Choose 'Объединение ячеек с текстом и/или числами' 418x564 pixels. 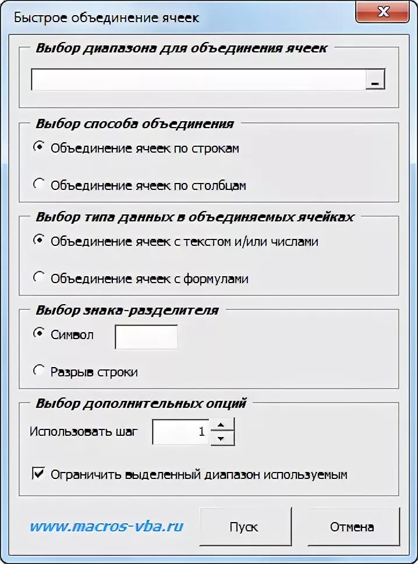(x=40, y=241)
